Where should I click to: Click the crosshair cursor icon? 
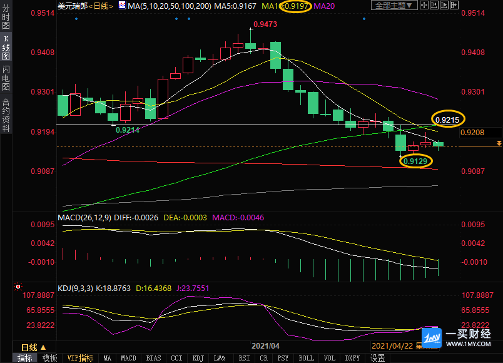click(424, 5)
